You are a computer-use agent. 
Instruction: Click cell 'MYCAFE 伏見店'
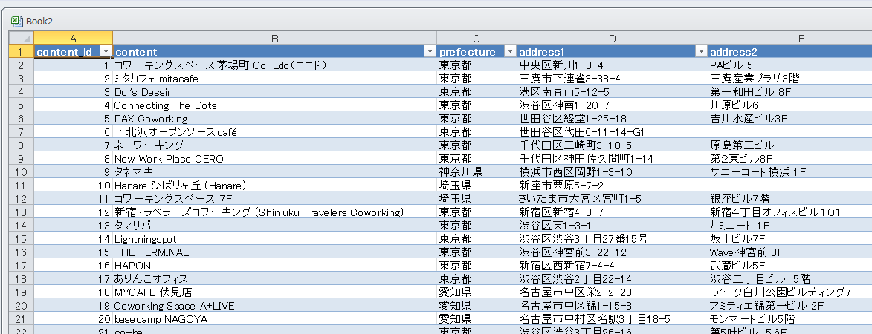[x=275, y=291]
